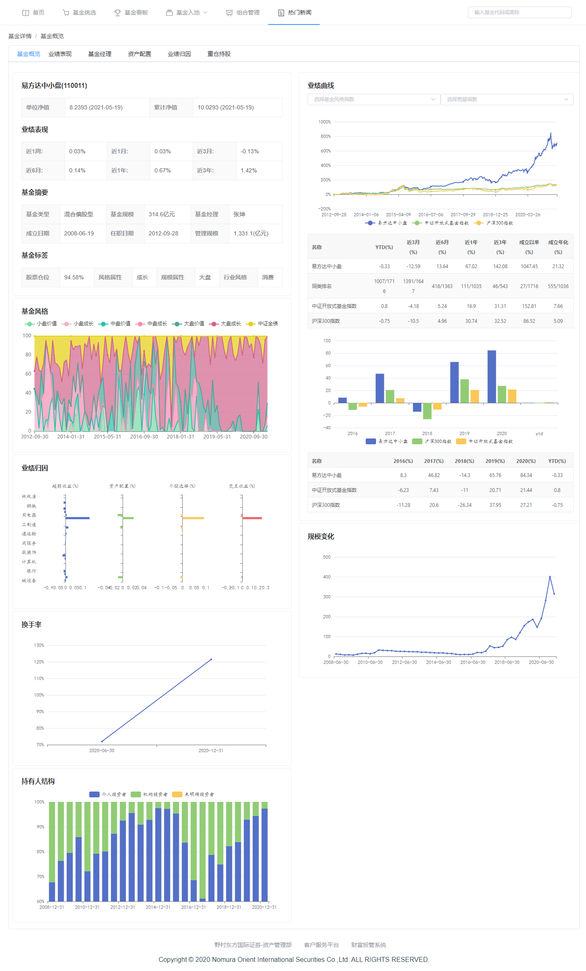Click the 2020-12-31 point in 换手率 chart

(x=211, y=659)
